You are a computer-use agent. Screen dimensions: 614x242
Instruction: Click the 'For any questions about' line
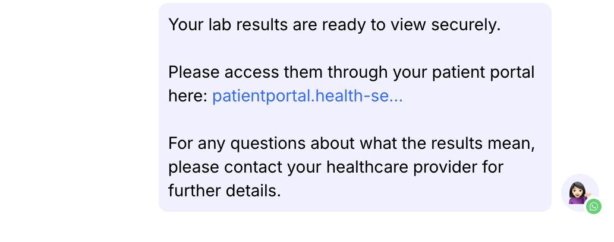point(355,144)
